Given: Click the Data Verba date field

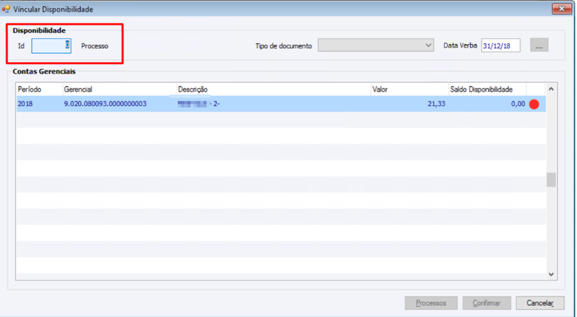Looking at the screenshot, I should click(x=501, y=45).
